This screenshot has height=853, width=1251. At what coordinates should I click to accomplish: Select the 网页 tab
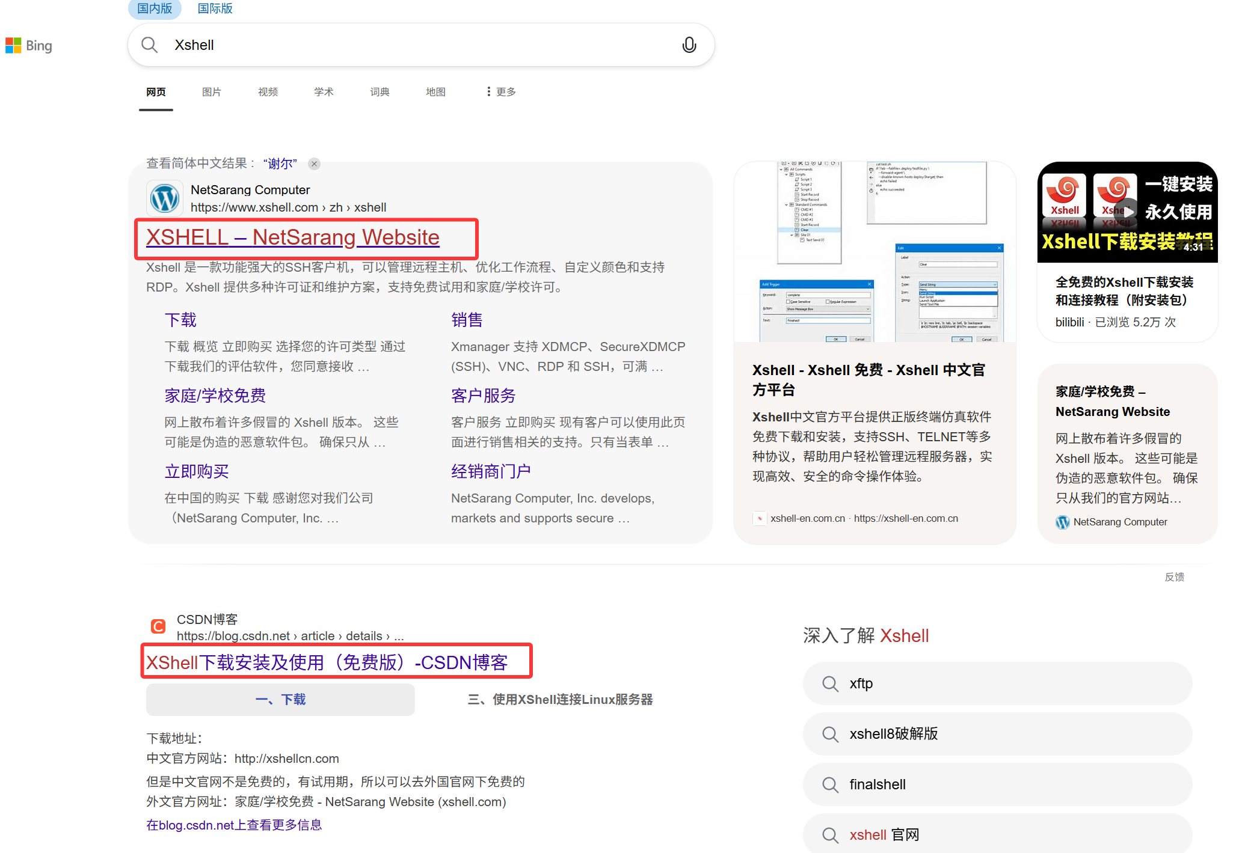(156, 92)
